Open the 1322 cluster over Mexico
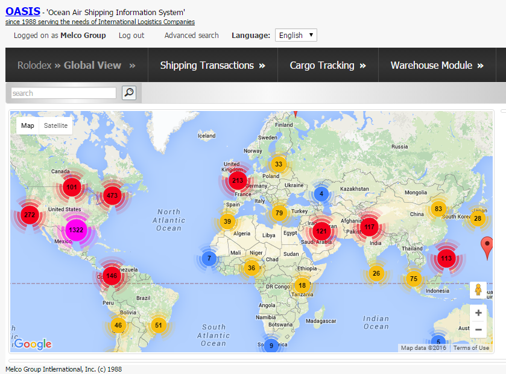 76,230
